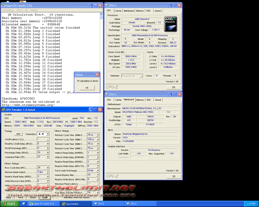Open About tab in upper CPU-Z
Screen dimensions: 259x207
pos(158,11)
